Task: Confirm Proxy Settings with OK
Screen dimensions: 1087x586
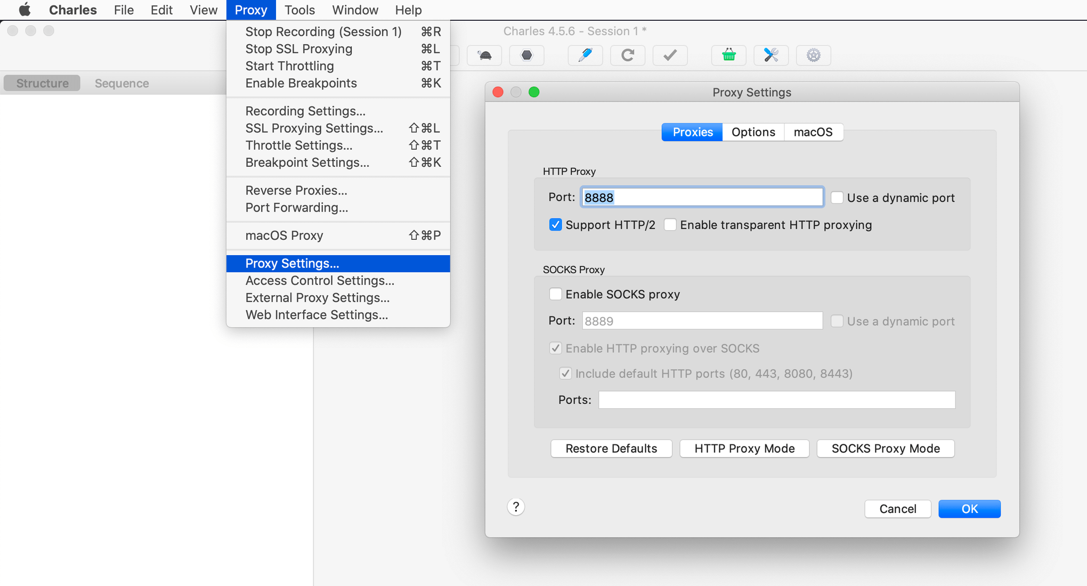Action: (969, 509)
